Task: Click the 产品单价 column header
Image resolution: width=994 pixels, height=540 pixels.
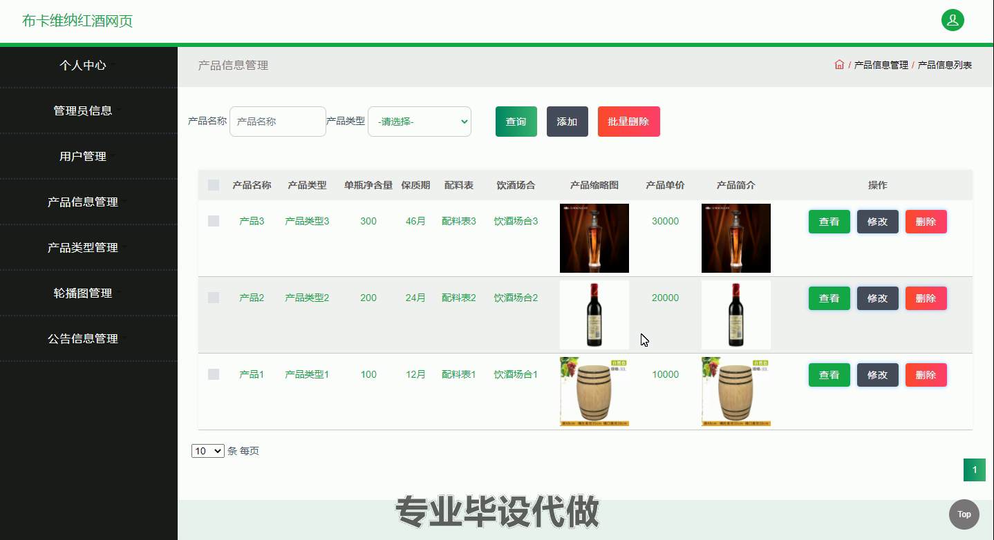Action: (x=665, y=185)
